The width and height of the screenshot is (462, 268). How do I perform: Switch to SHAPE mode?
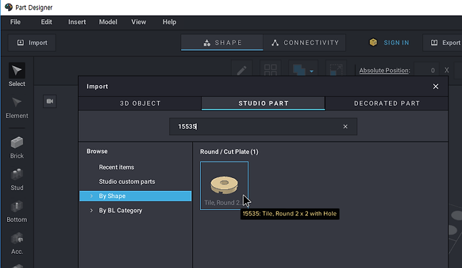222,43
